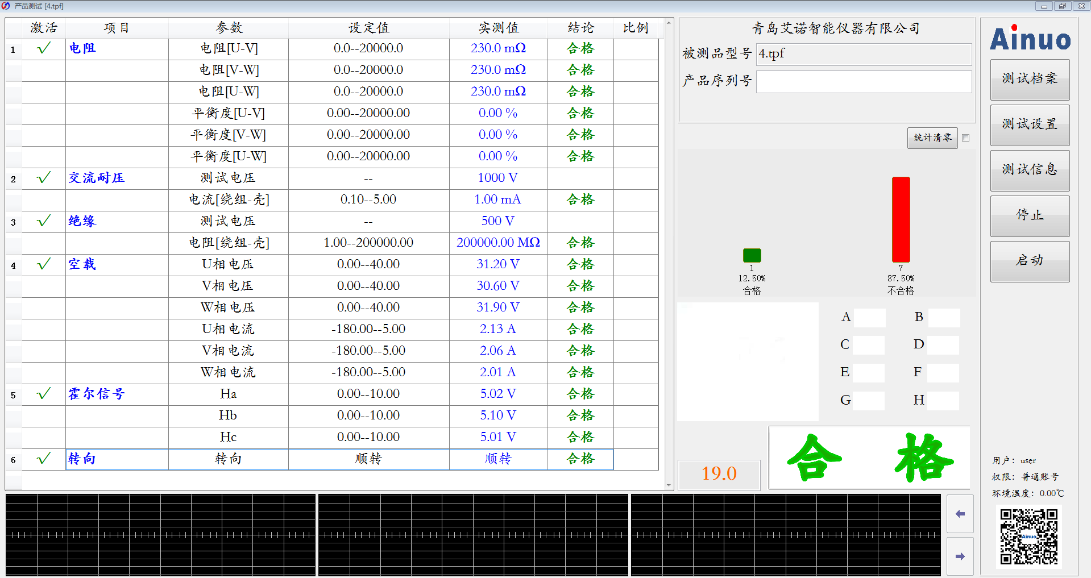Click 统计清零 to reset statistics
Viewport: 1091px width, 578px height.
(x=932, y=138)
